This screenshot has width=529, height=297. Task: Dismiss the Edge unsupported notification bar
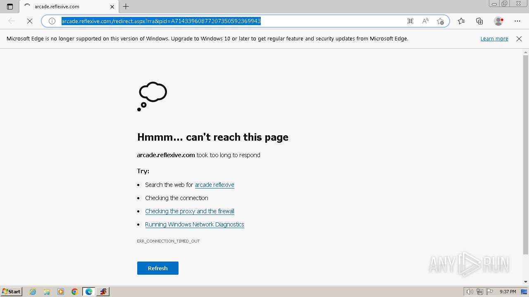pyautogui.click(x=519, y=39)
